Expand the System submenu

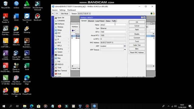click(62, 52)
